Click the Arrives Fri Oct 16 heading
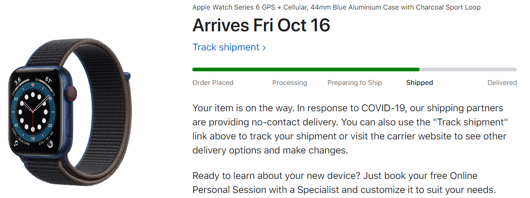 click(261, 25)
